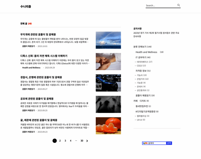Click 꿈풀이 해몽읽기 tag dated 2023.09.23
Screen dimensions: 201x159
29,132
